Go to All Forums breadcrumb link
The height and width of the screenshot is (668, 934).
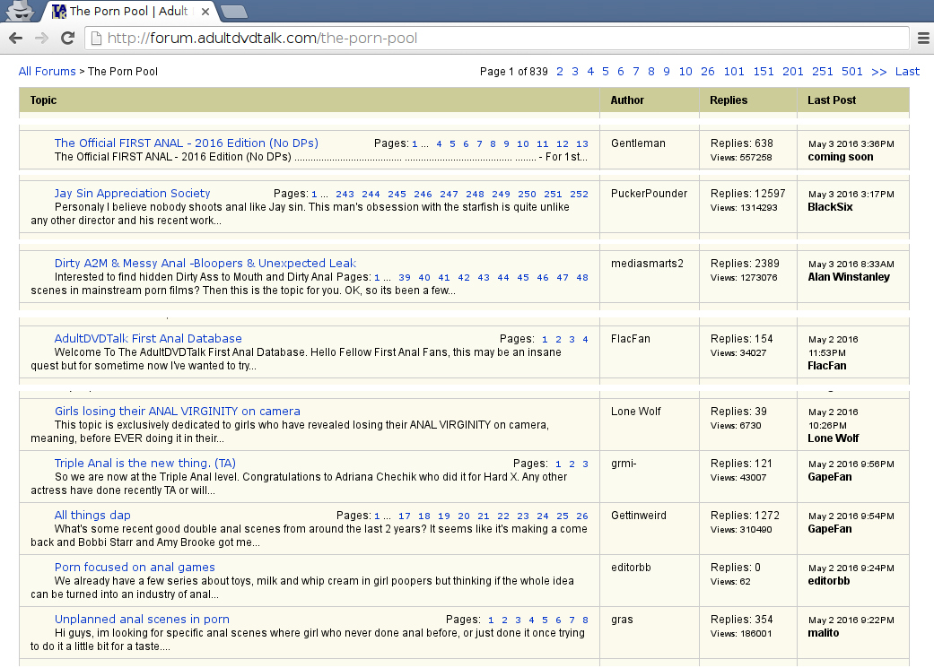click(x=47, y=72)
